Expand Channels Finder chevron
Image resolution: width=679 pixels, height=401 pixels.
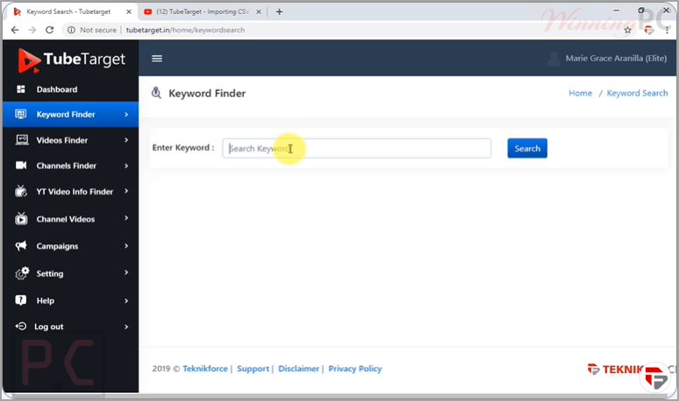(x=126, y=166)
